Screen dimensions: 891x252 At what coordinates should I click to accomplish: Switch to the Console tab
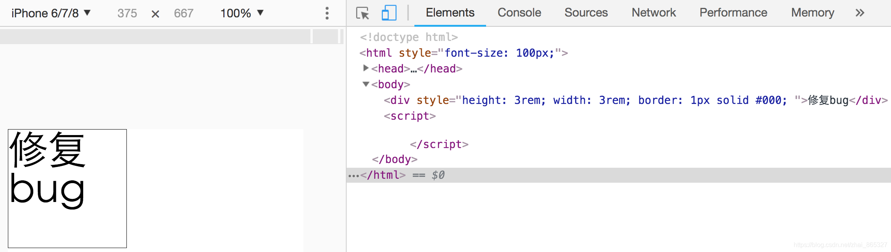[519, 13]
